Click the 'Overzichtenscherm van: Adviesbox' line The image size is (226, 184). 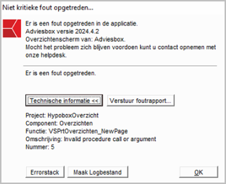pos(76,39)
